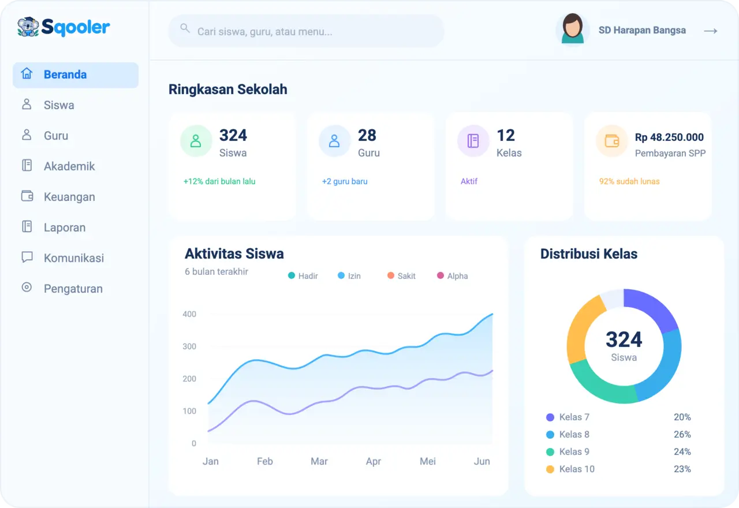Click the 'Aktif' status on Kelas card
739x508 pixels.
click(469, 181)
